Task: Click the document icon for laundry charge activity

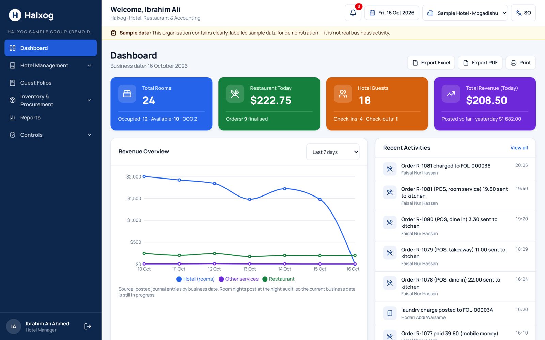Action: [390, 313]
